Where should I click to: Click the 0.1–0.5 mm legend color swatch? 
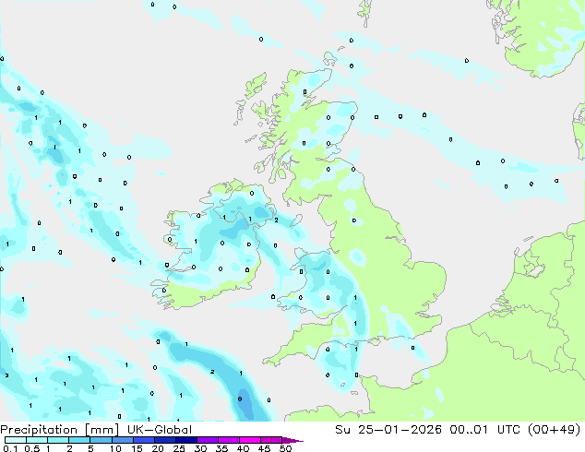(16, 440)
